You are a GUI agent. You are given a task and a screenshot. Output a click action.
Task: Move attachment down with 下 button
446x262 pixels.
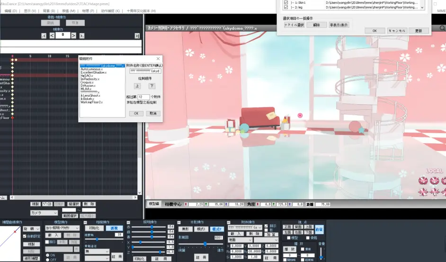coord(152,86)
